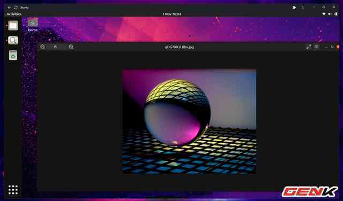This screenshot has height=201, width=343.
Task: Open the image viewer hamburger menu
Action: [316, 47]
